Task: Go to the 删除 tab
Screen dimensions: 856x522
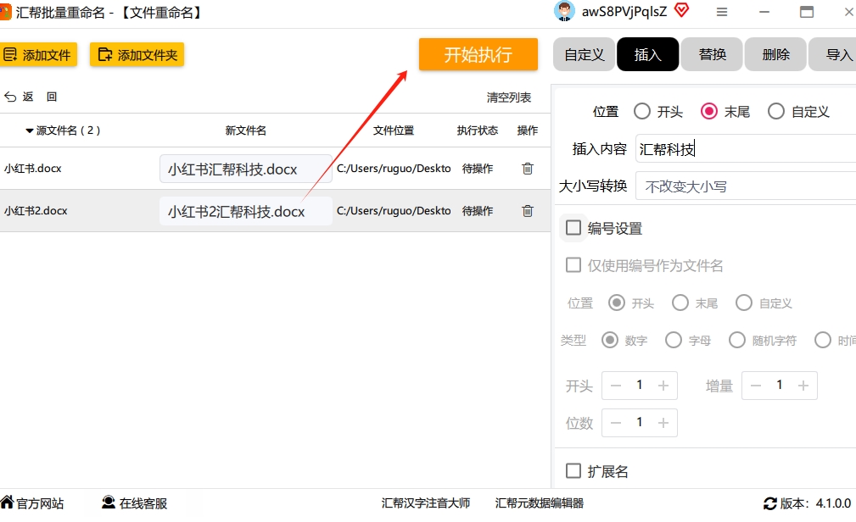Action: [775, 54]
